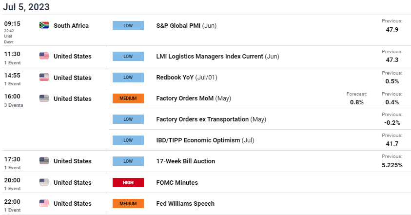The width and height of the screenshot is (411, 215).
Task: Click the US flag in the 20:00 row
Action: [x=44, y=182]
